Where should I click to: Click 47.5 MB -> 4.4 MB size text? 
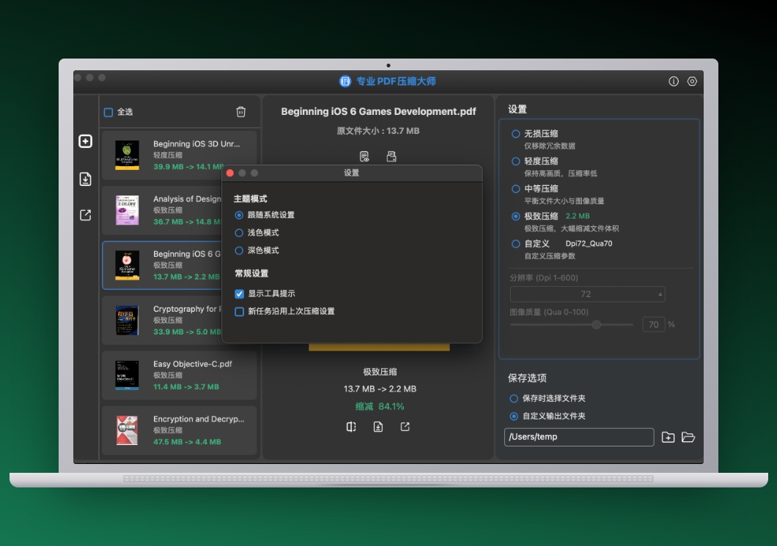(187, 441)
